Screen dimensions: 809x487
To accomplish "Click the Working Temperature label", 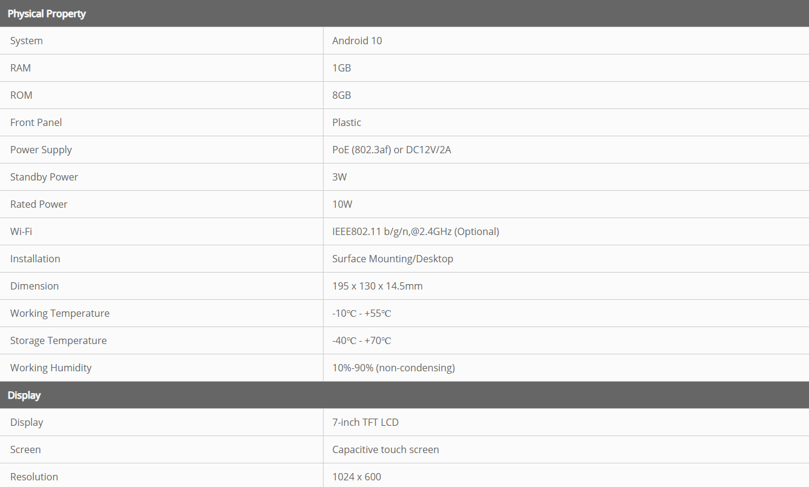I will click(x=60, y=313).
